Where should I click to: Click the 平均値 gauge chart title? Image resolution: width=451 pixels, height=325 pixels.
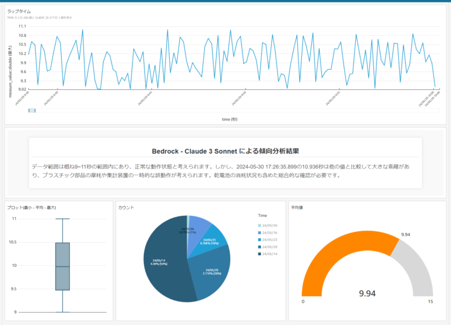tap(297, 208)
